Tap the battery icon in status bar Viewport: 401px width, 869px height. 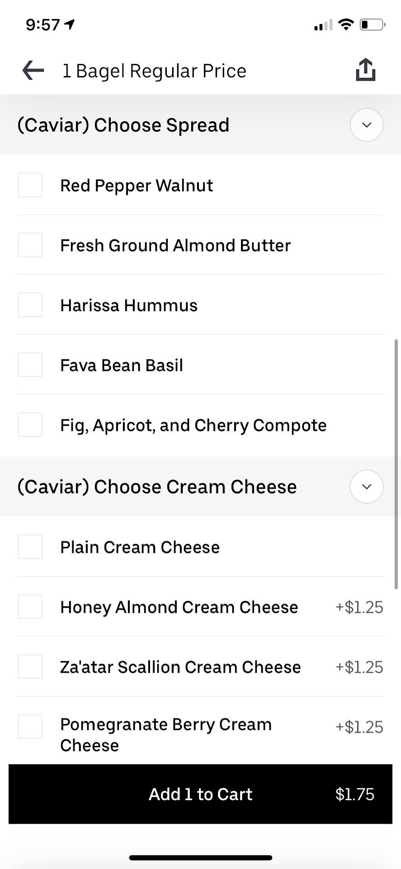click(372, 24)
